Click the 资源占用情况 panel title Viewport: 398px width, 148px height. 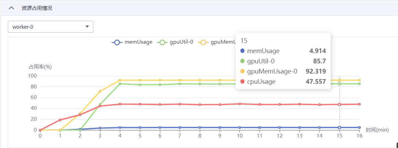pyautogui.click(x=37, y=8)
